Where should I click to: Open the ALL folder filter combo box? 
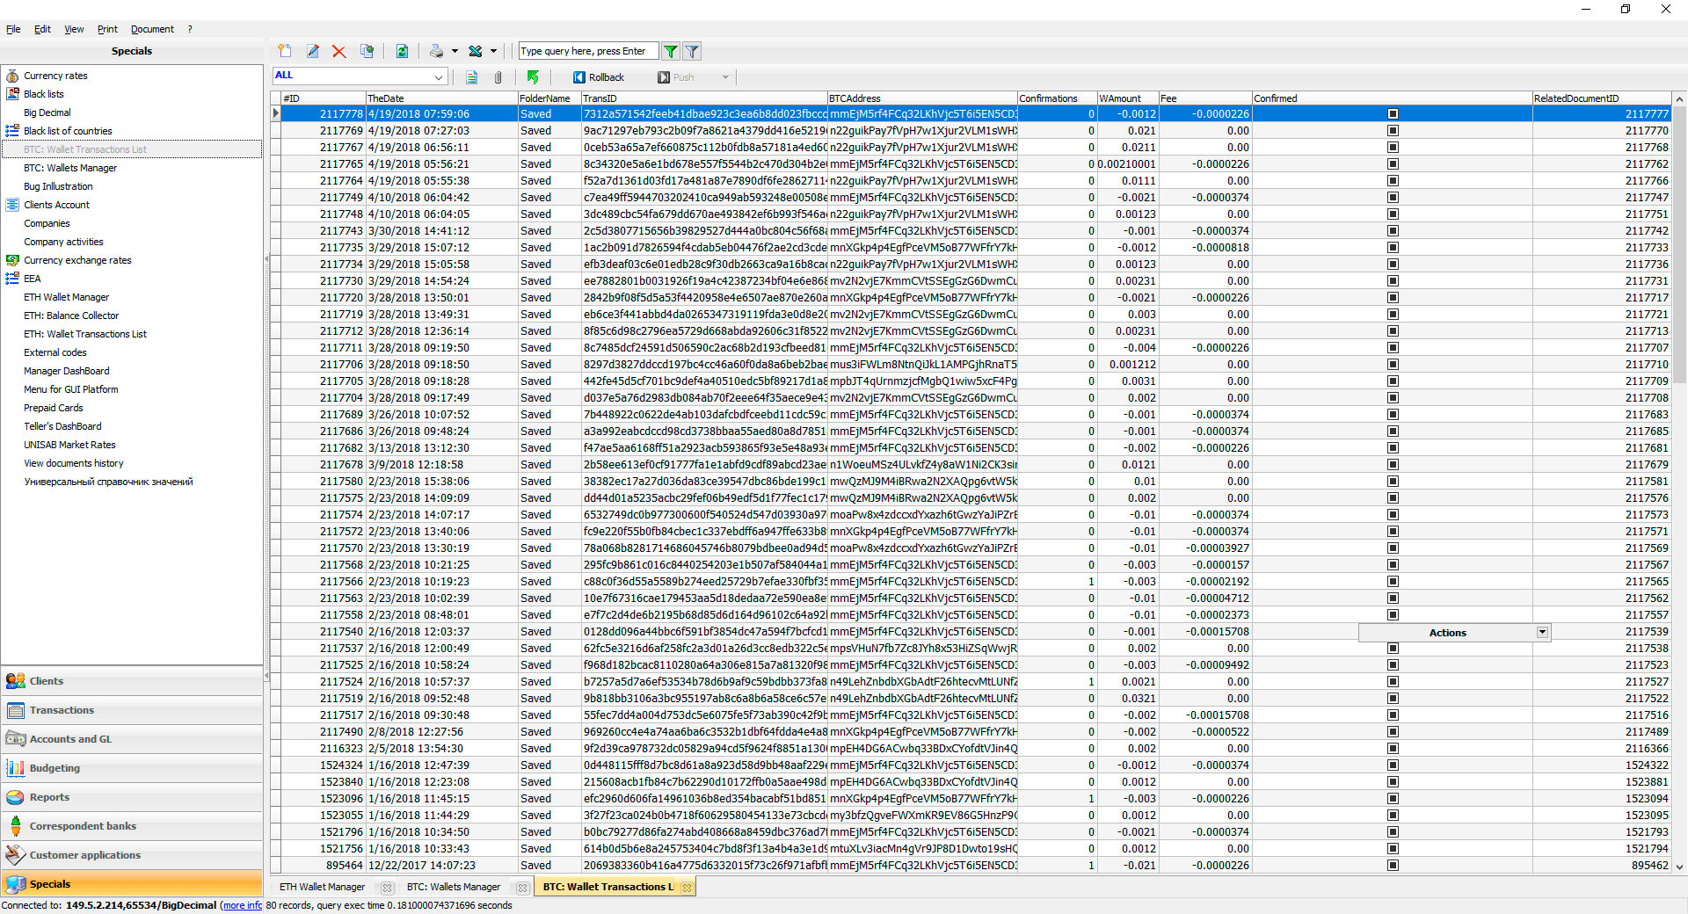point(360,76)
